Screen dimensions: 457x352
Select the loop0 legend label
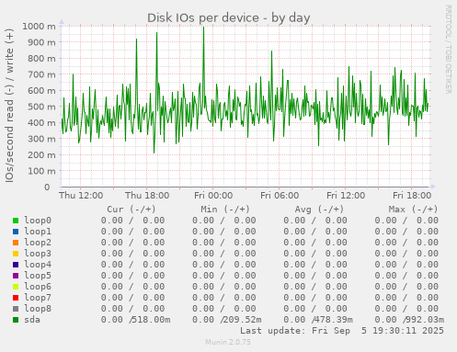click(38, 221)
